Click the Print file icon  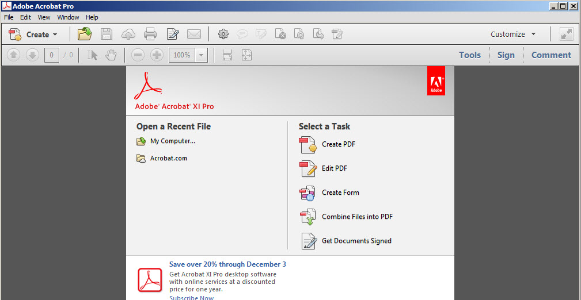coord(150,34)
